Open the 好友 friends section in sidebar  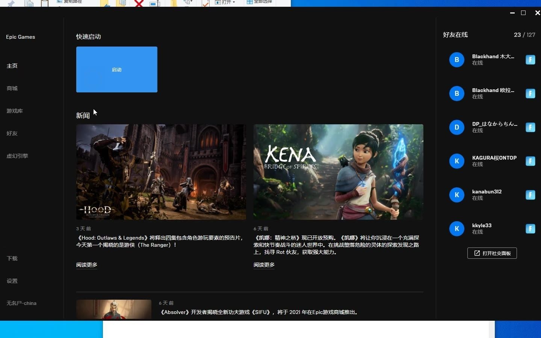[x=12, y=133]
